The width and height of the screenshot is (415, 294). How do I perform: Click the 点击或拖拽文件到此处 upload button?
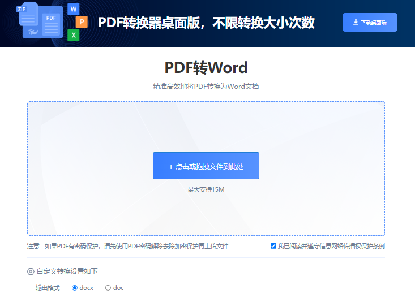click(x=206, y=166)
